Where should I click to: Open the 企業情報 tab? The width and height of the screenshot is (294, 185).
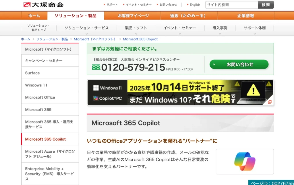(246, 16)
